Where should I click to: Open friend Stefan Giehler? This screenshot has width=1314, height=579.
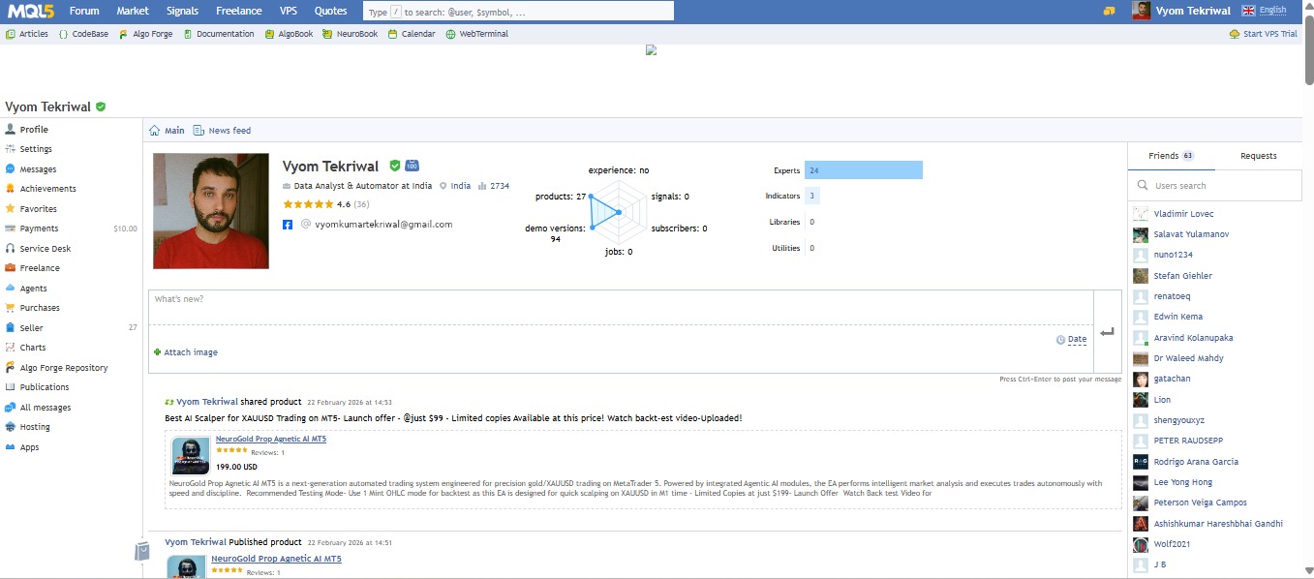tap(1182, 276)
